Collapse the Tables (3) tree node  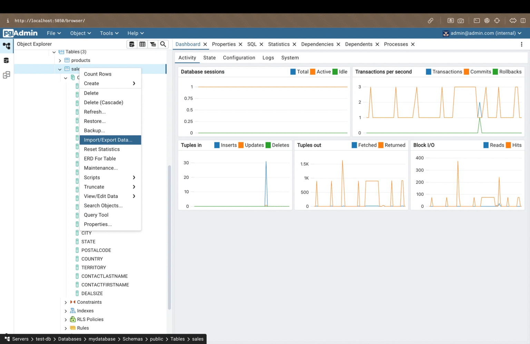click(54, 52)
